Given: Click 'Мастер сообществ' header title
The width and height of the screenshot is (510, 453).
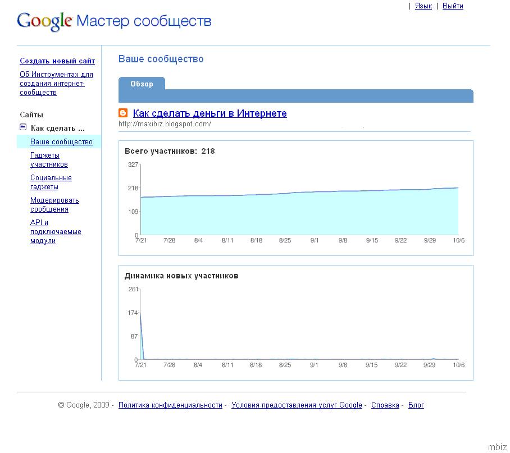Looking at the screenshot, I should pos(144,21).
